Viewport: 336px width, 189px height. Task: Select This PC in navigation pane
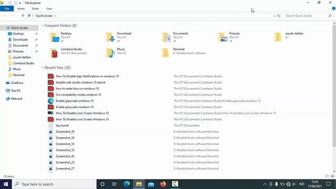click(16, 91)
